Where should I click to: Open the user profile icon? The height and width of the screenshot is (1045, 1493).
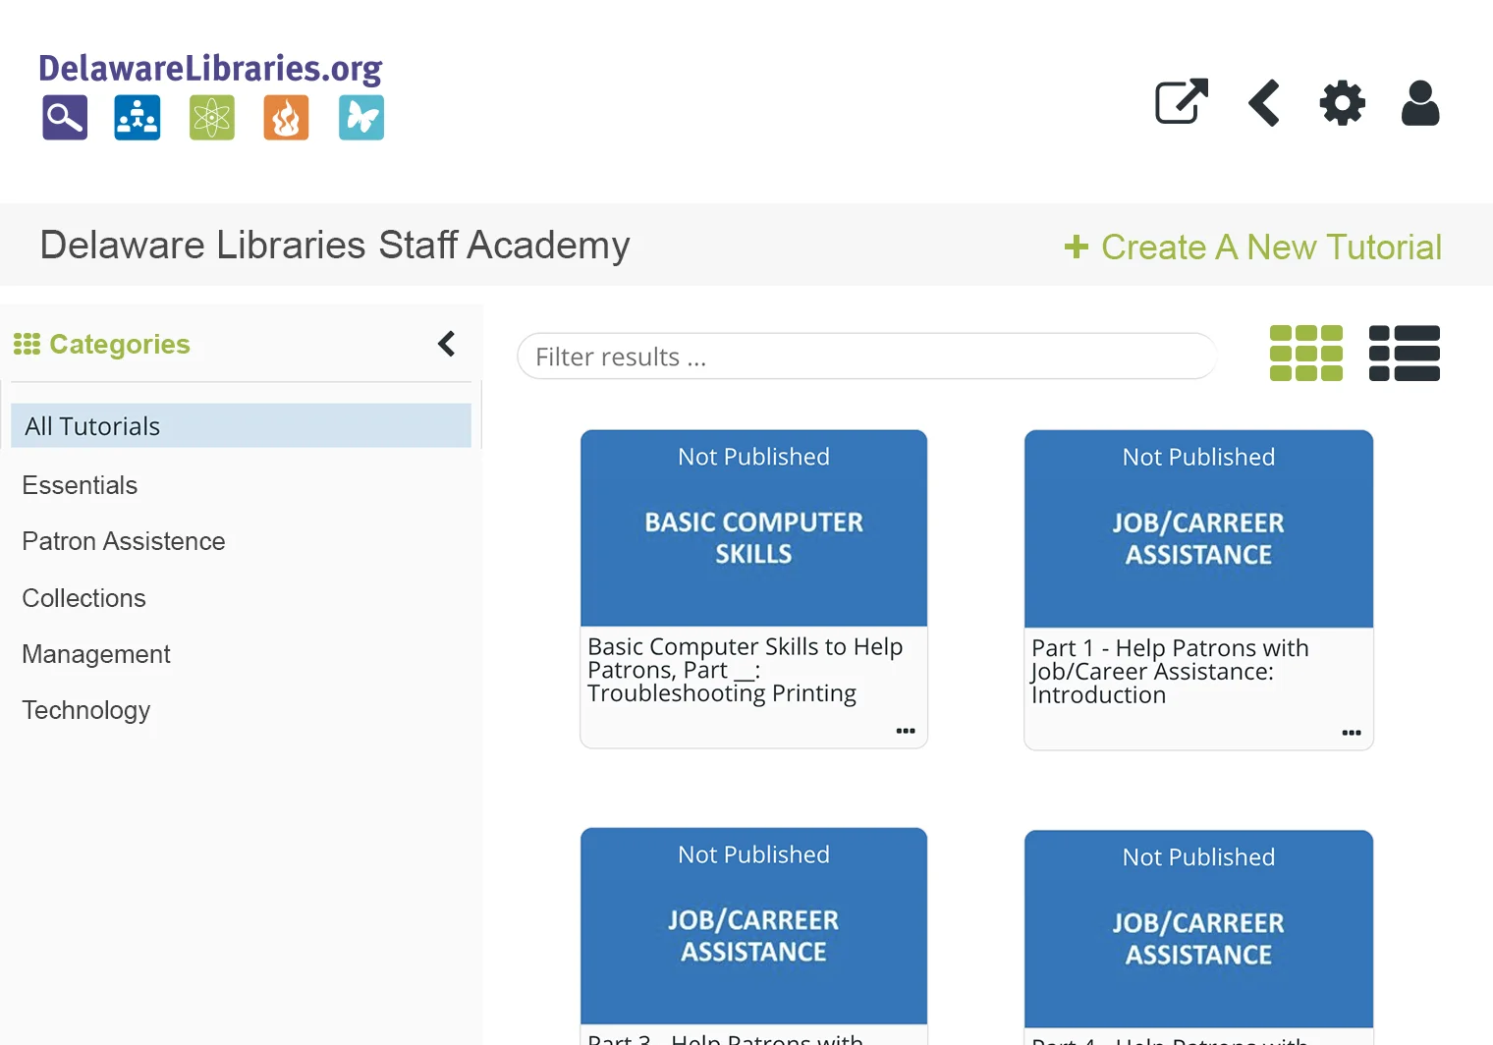click(1420, 102)
